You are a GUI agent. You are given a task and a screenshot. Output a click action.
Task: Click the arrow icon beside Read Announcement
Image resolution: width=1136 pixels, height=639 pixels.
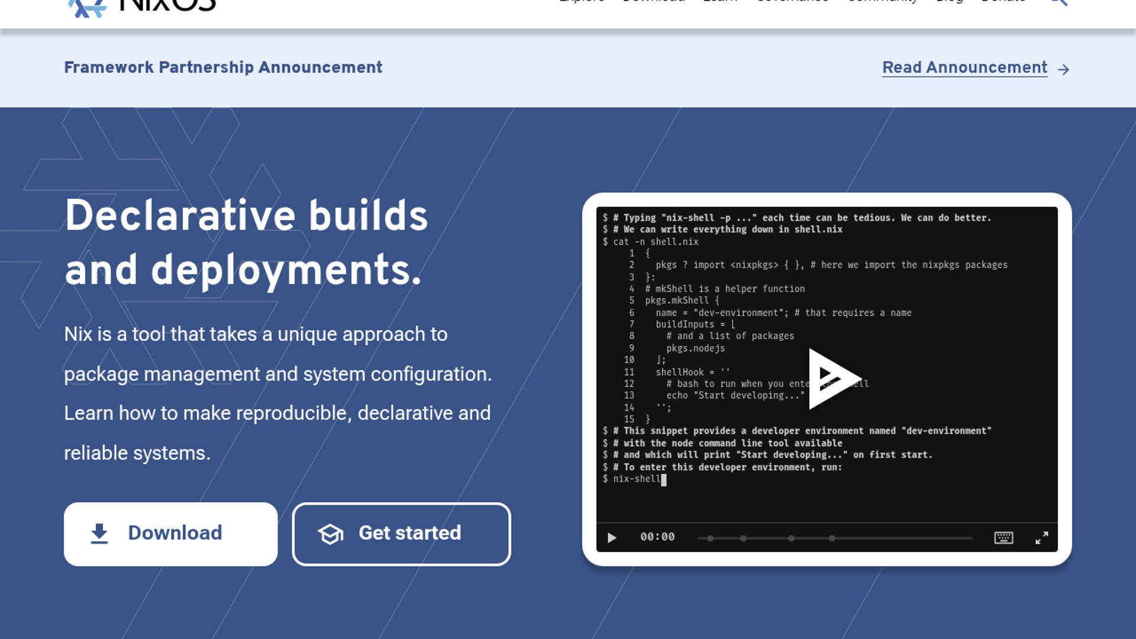(1063, 70)
